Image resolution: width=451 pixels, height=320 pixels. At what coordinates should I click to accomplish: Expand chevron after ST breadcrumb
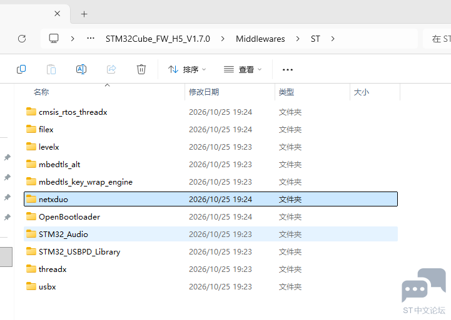pyautogui.click(x=333, y=39)
